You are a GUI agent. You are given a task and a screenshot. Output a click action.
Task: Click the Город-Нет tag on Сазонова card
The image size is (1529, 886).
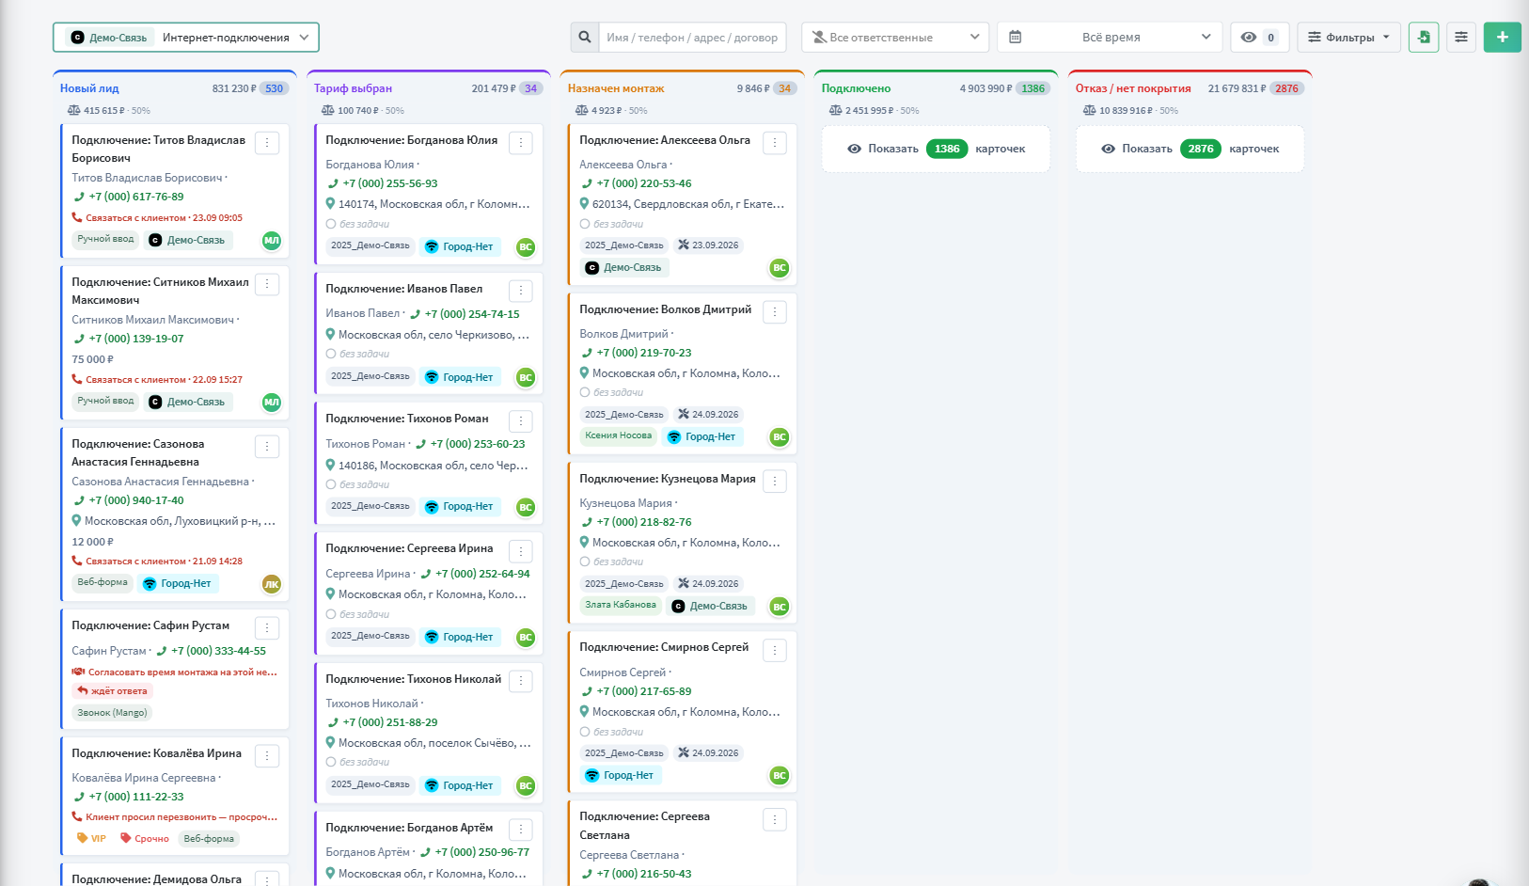coord(178,584)
